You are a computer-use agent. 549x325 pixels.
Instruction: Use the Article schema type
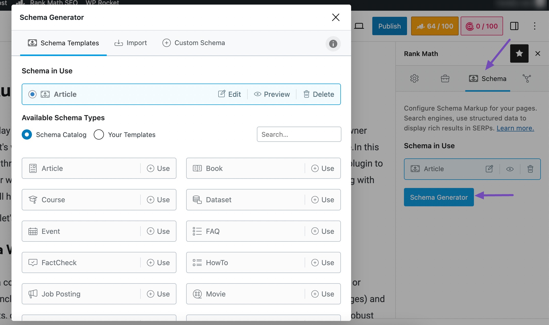pyautogui.click(x=158, y=168)
